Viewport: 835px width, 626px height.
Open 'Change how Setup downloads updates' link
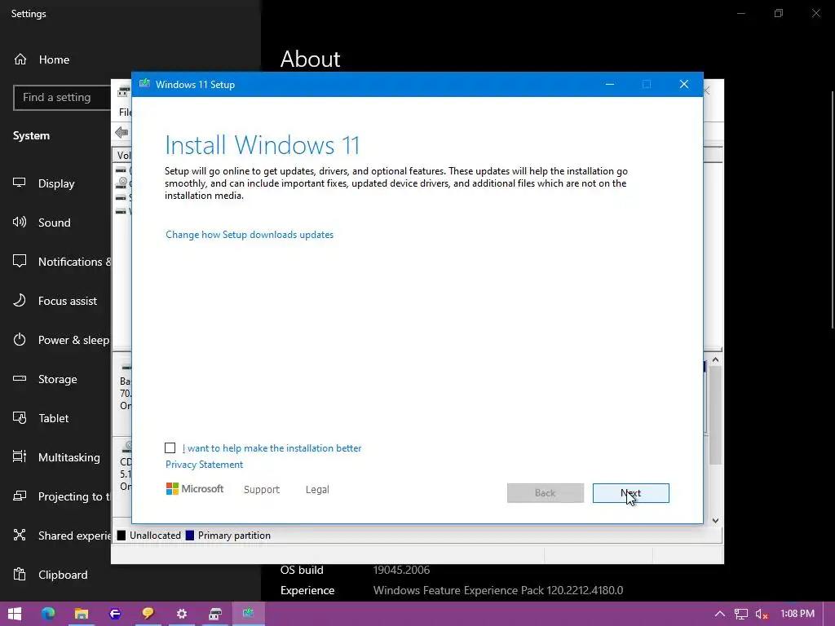[250, 235]
